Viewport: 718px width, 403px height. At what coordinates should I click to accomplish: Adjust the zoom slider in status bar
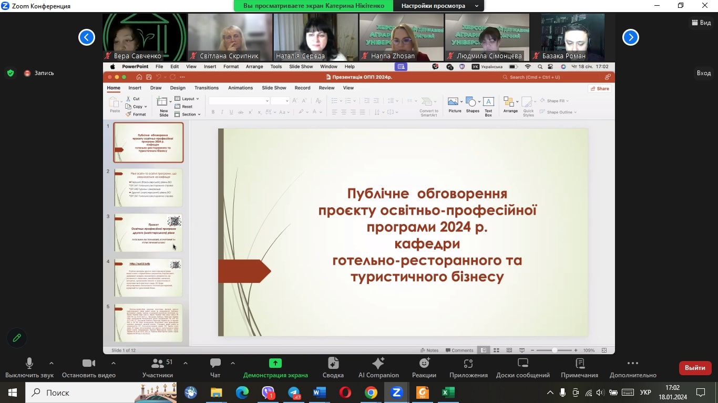tap(554, 350)
